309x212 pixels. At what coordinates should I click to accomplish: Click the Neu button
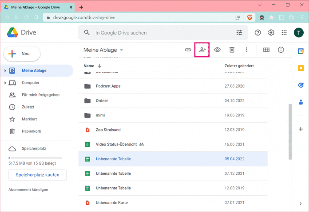[x=22, y=54]
